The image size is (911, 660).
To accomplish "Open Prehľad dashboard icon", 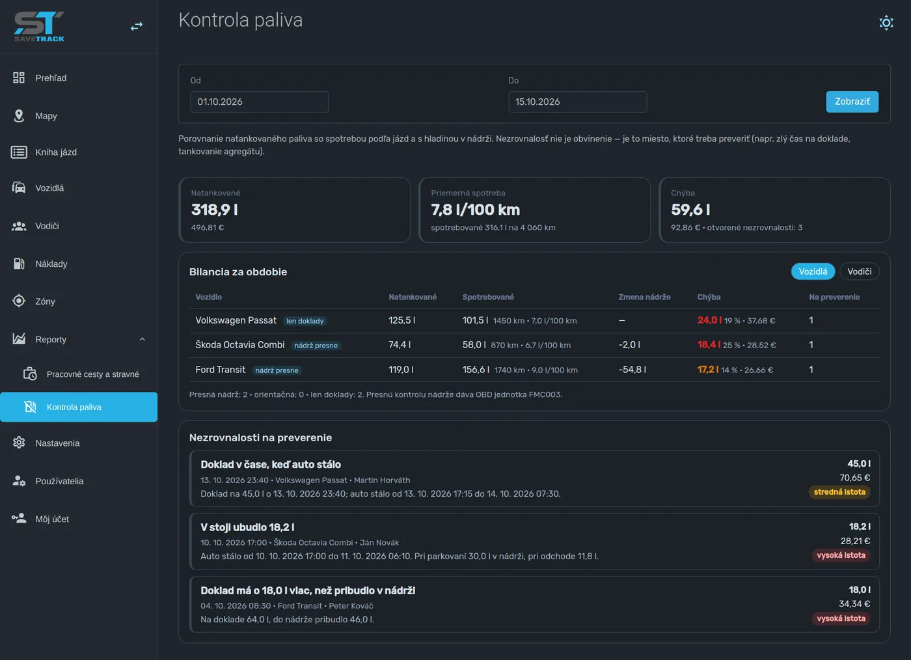I will click(19, 78).
